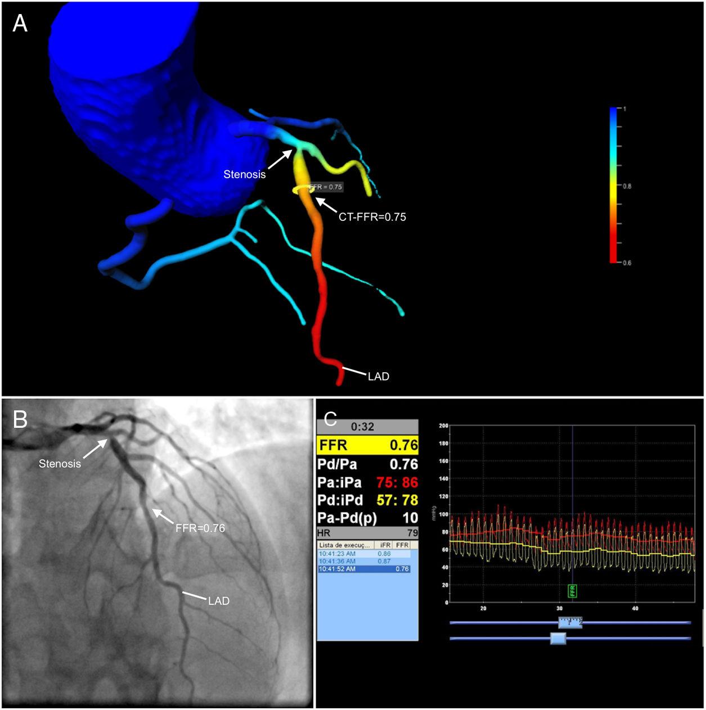The width and height of the screenshot is (706, 710).
Task: Click the yellow FFR value 0.76 readout
Action: click(x=367, y=445)
